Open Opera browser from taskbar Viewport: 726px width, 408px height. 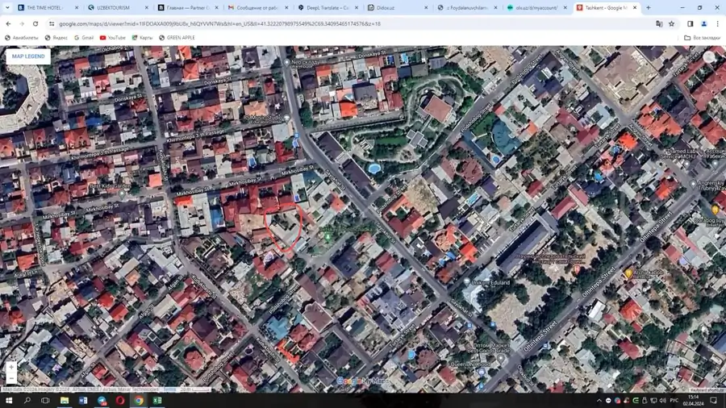coord(120,401)
